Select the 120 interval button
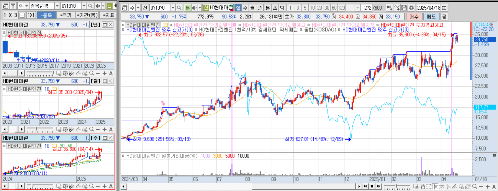The height and width of the screenshot is (191, 498). point(341,8)
